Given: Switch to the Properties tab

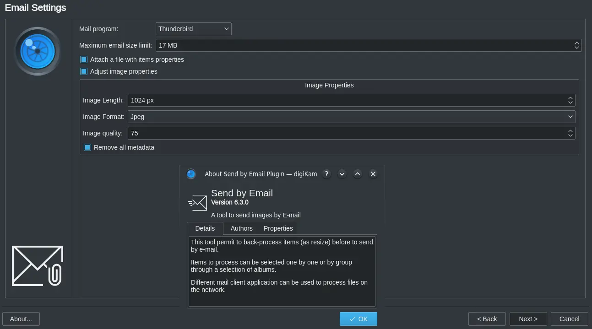Looking at the screenshot, I should click(x=278, y=228).
